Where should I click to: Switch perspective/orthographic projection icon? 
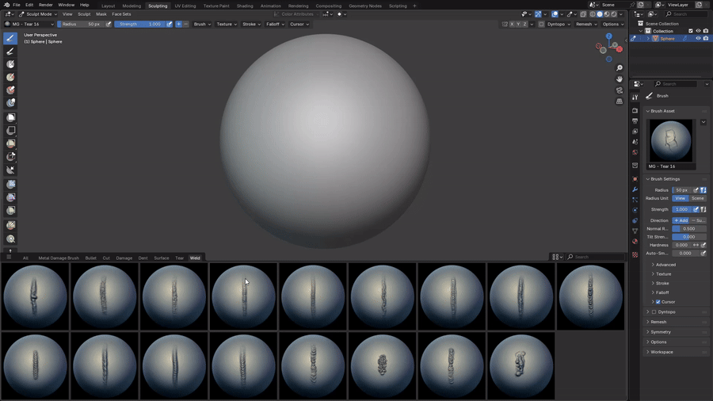pyautogui.click(x=620, y=101)
